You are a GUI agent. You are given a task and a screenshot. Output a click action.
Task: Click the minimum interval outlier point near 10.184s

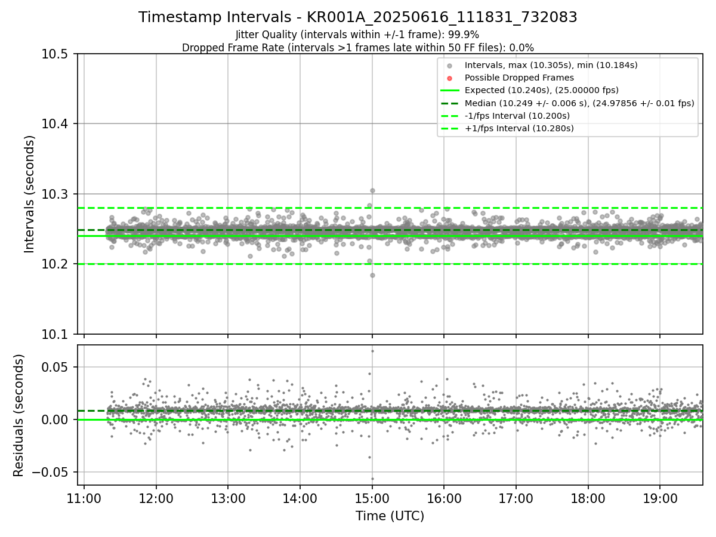372,275
